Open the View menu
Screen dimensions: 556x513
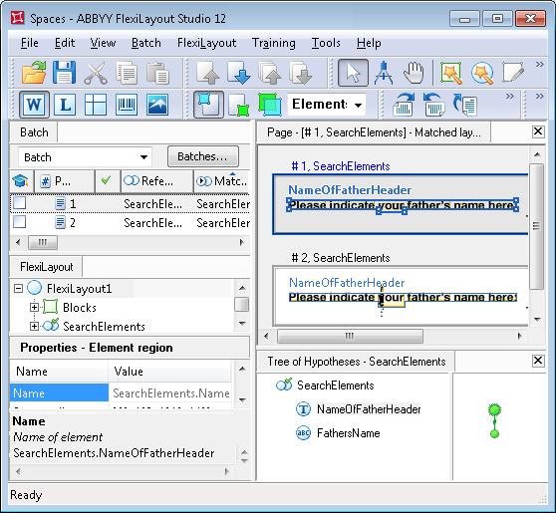[x=103, y=43]
